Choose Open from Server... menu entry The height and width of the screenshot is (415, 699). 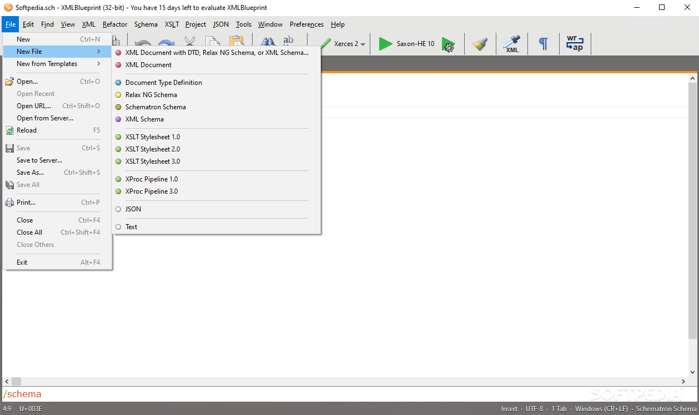[58, 118]
